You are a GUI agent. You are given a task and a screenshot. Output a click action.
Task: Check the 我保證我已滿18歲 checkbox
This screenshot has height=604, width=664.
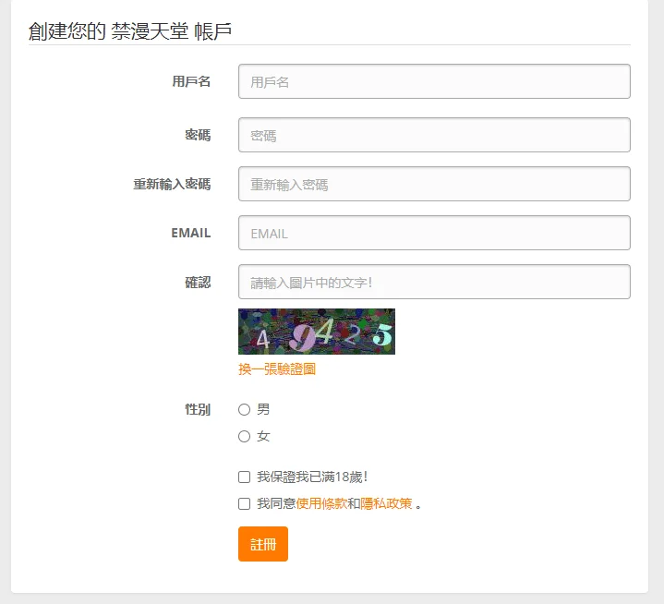245,477
